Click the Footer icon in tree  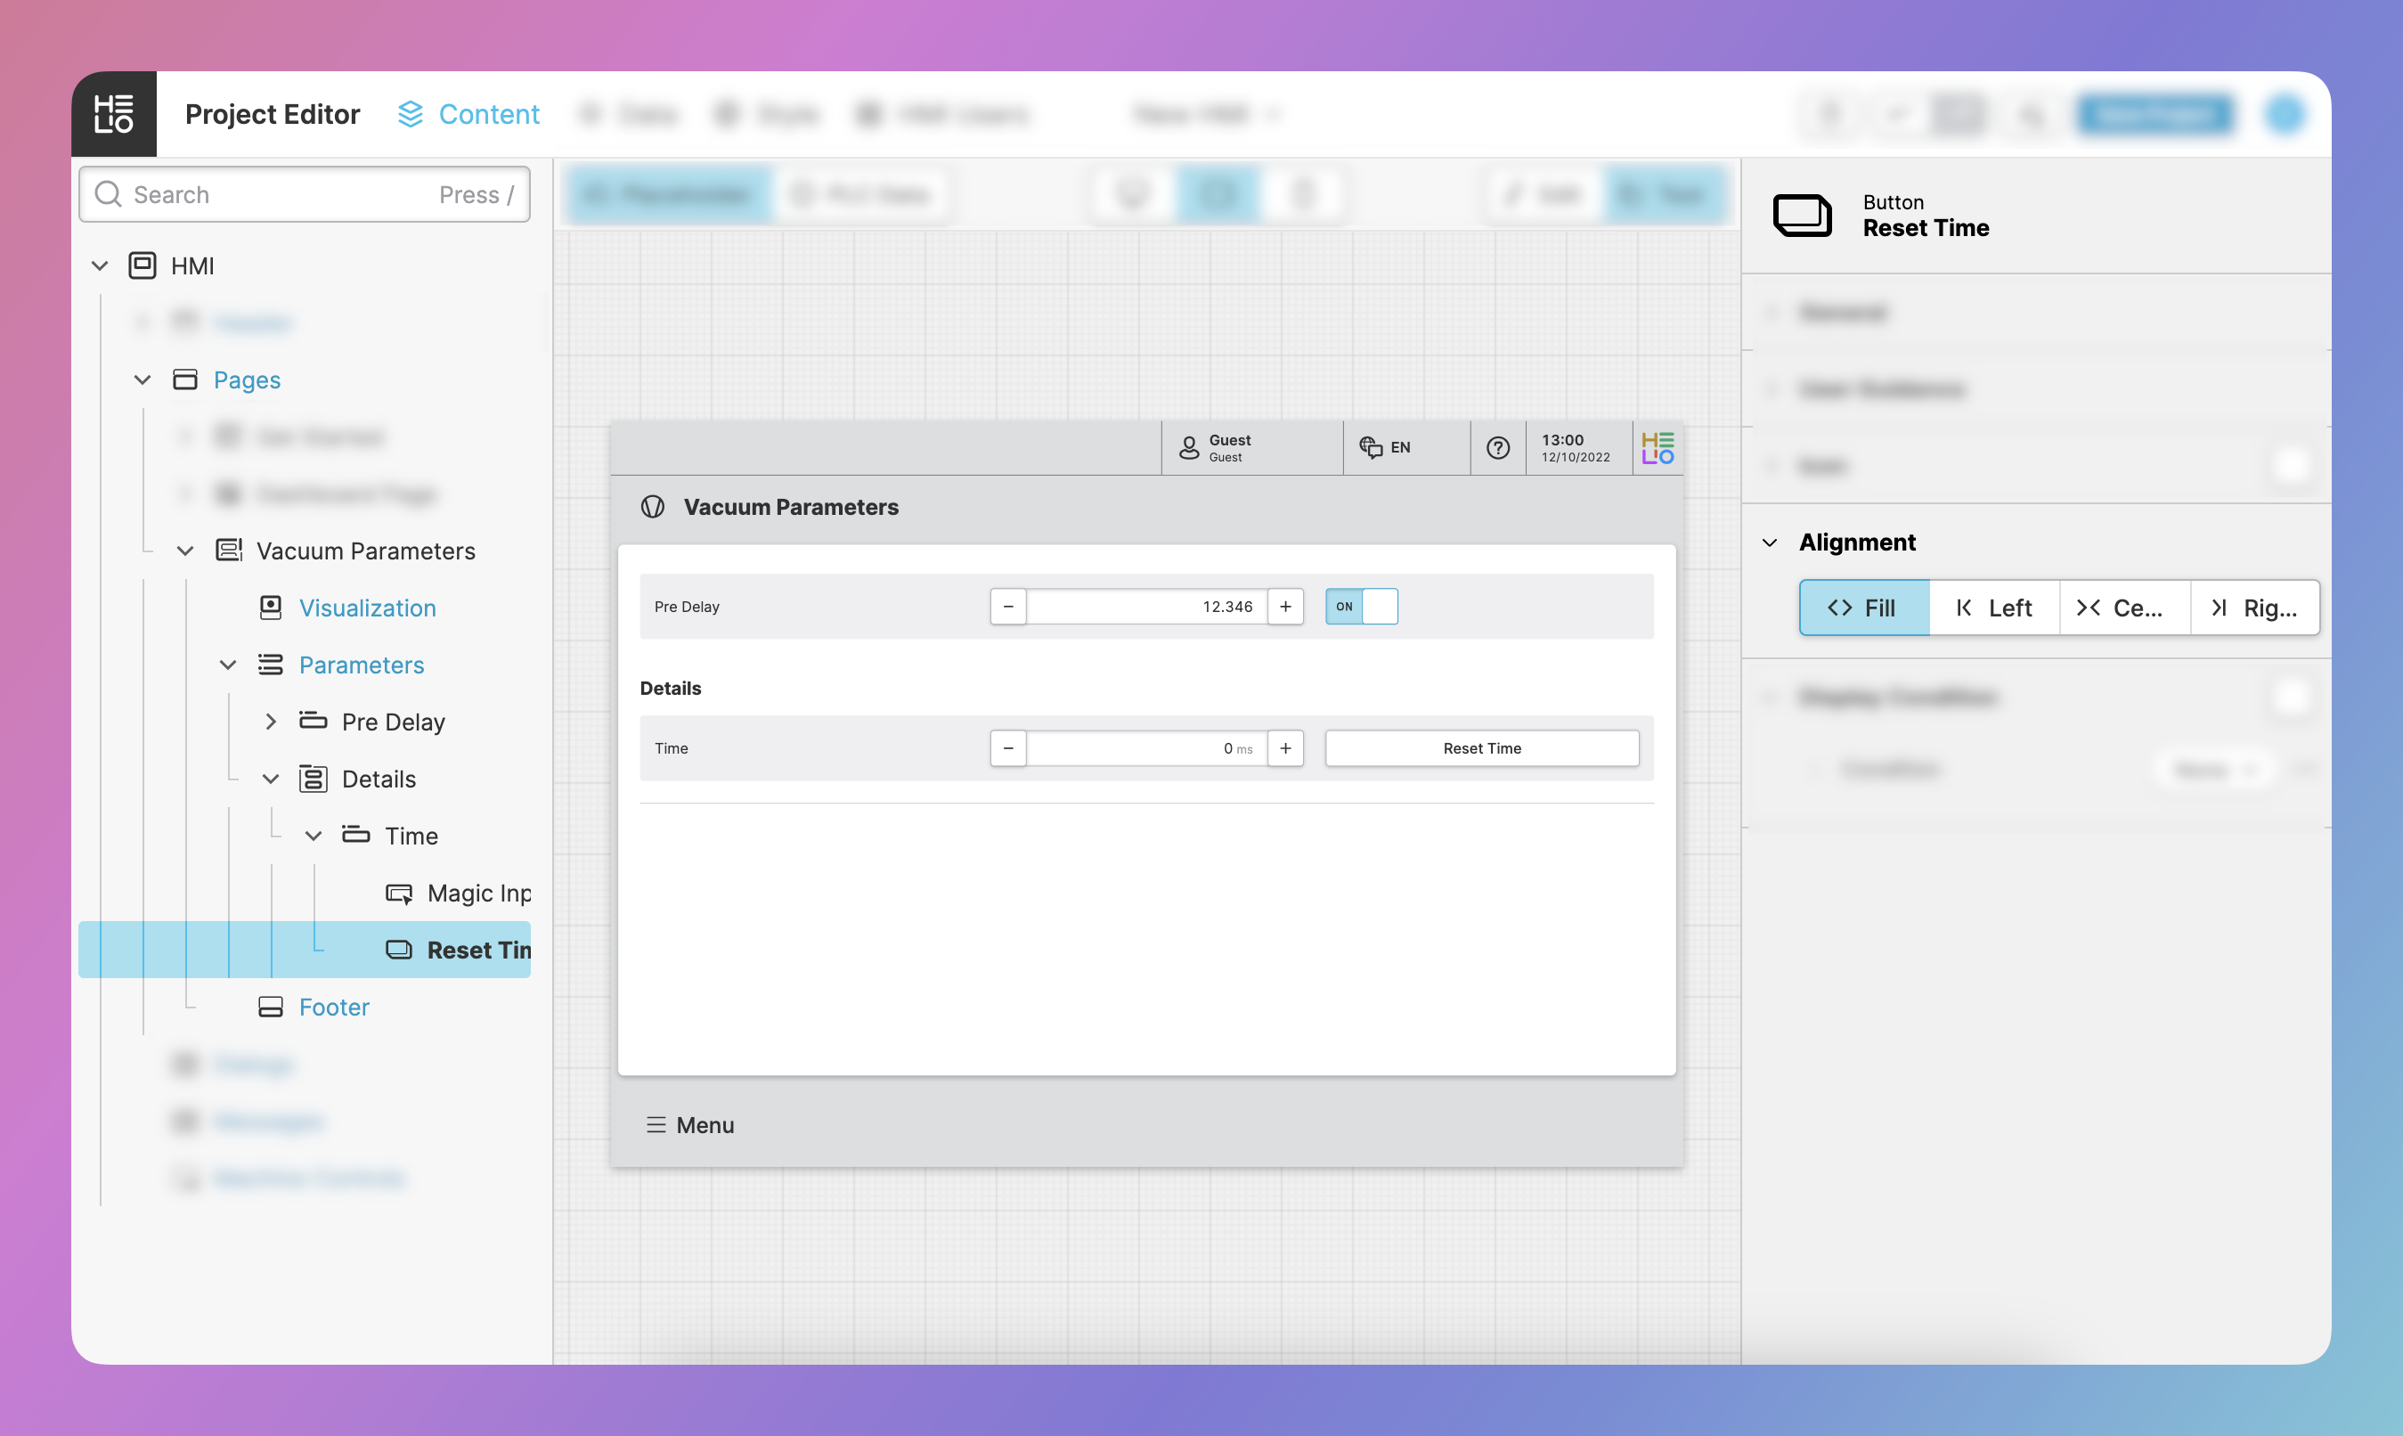(270, 1008)
